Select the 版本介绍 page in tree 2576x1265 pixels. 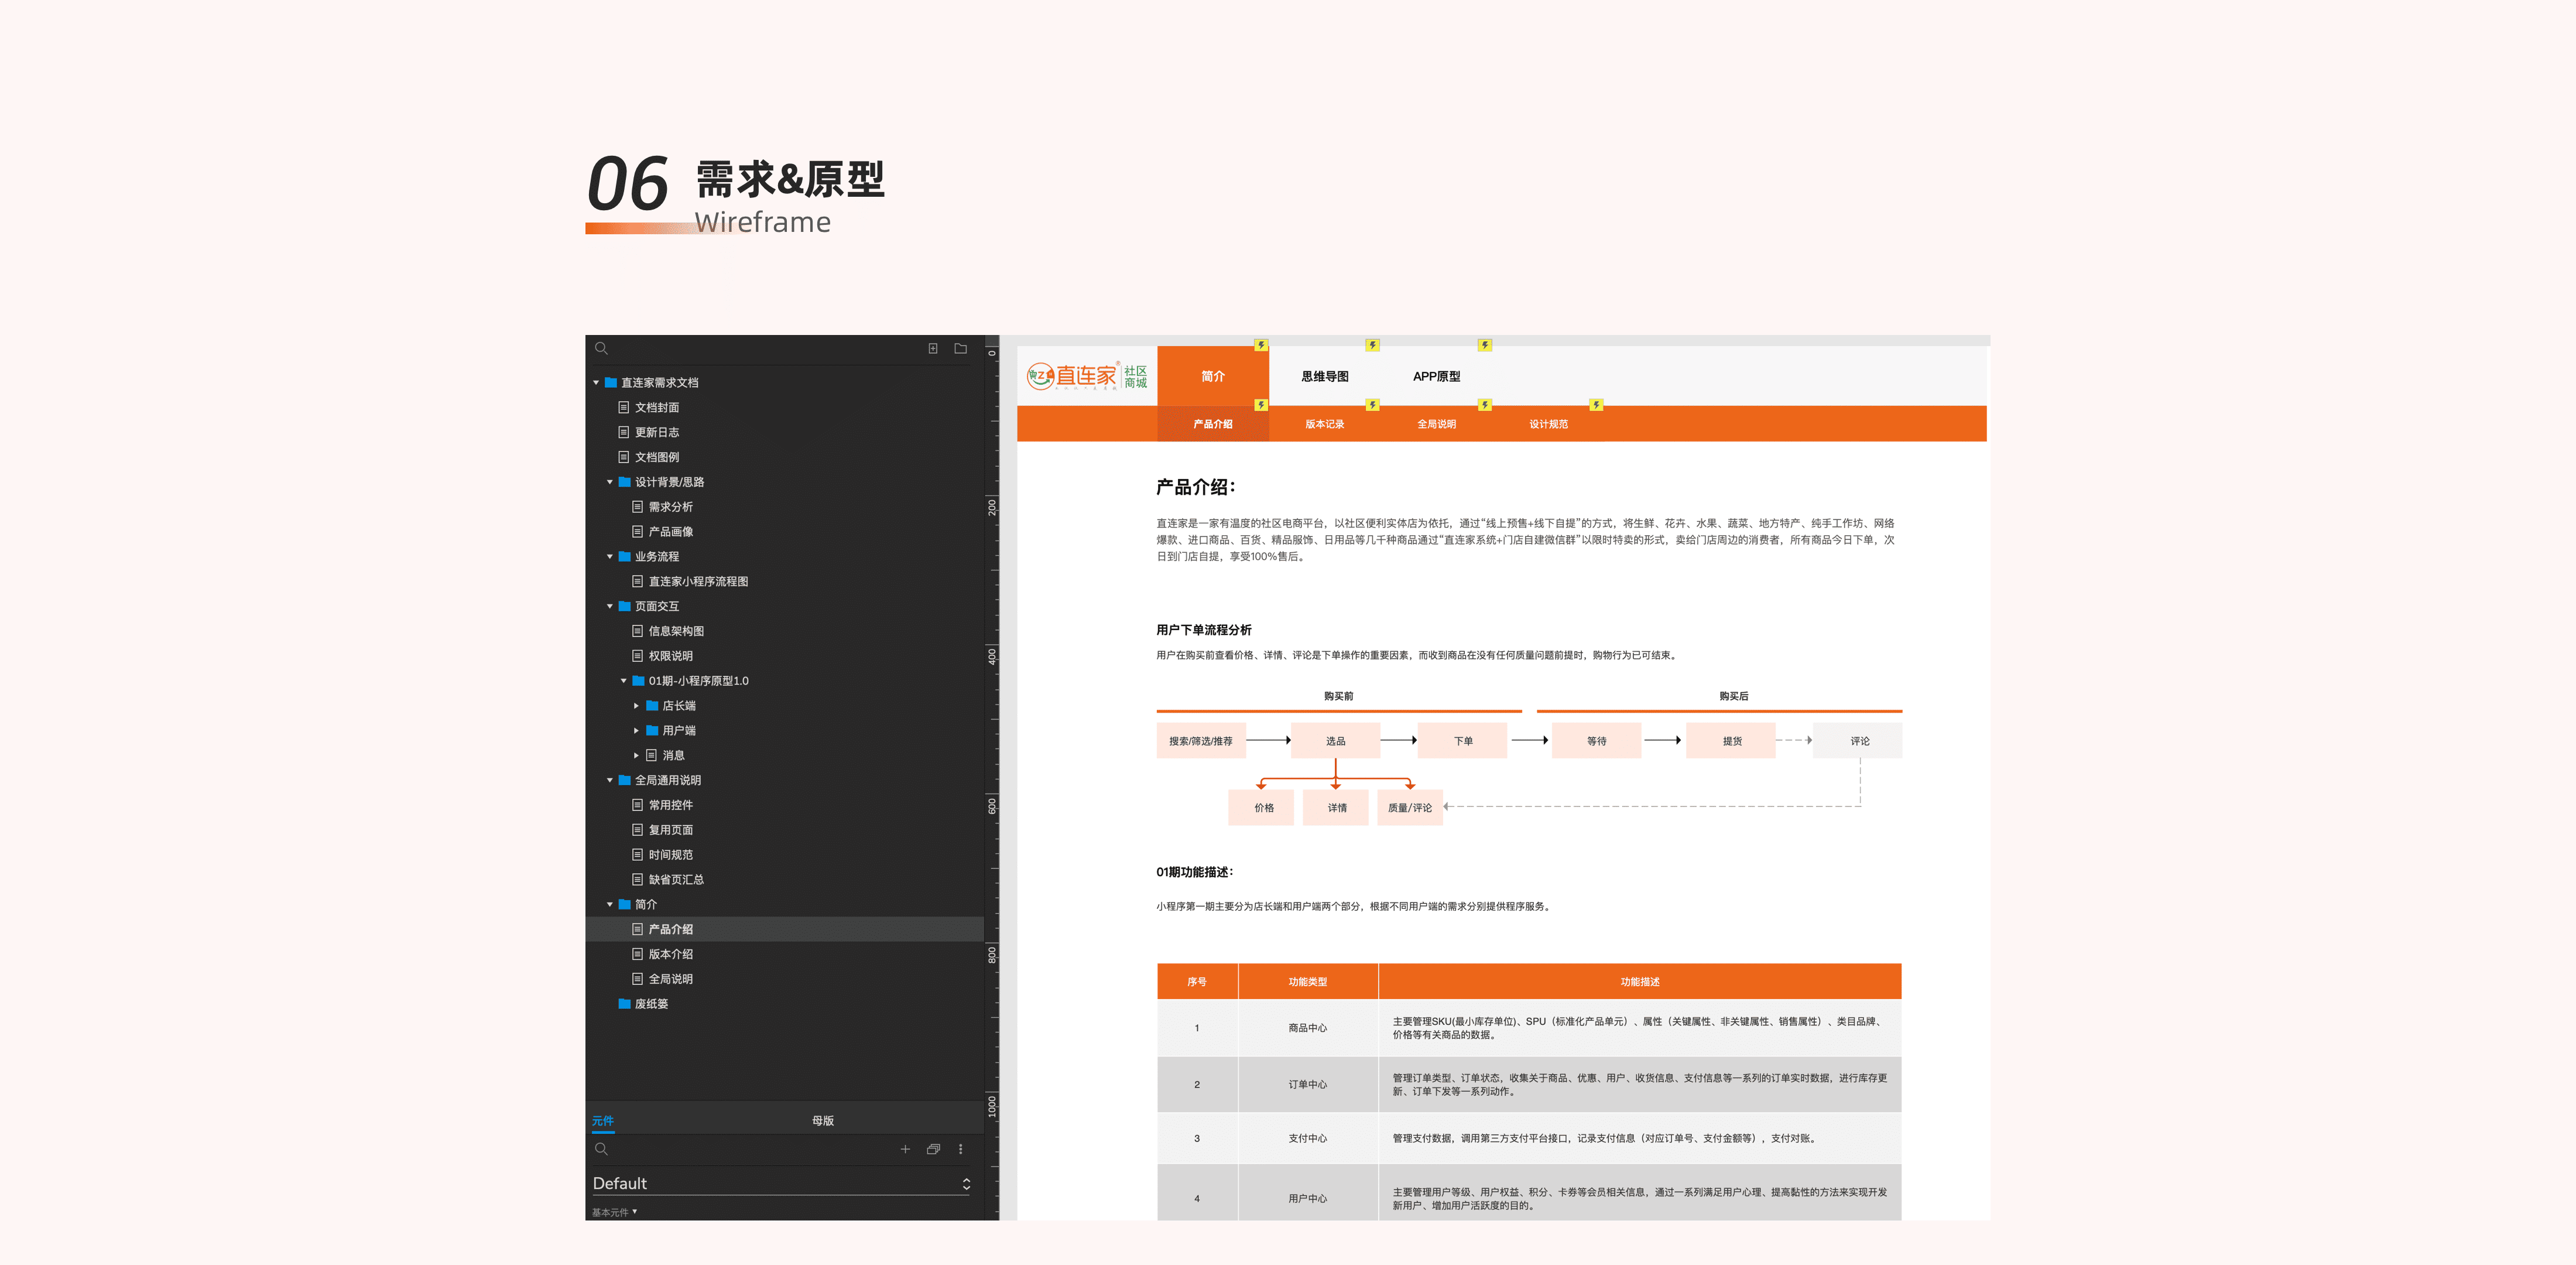670,954
